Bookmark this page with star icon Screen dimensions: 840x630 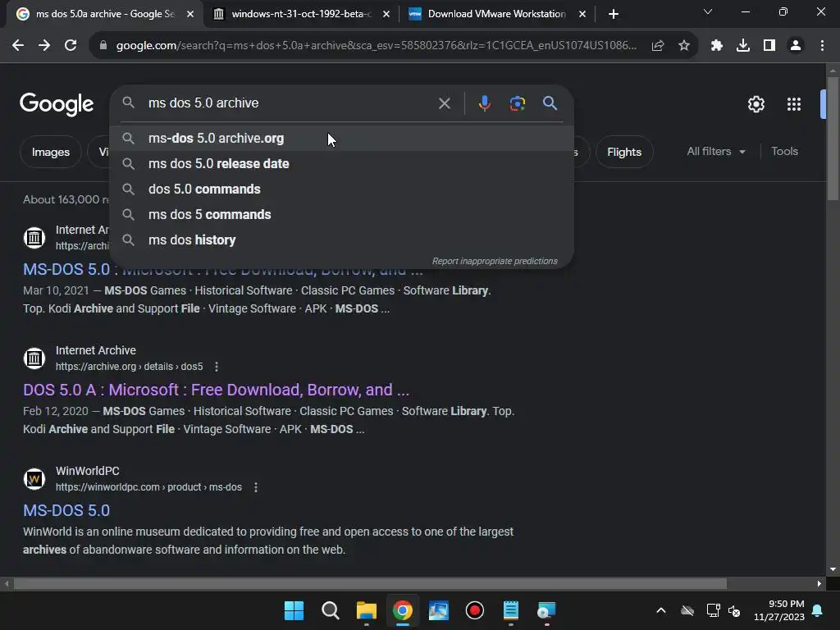(684, 46)
